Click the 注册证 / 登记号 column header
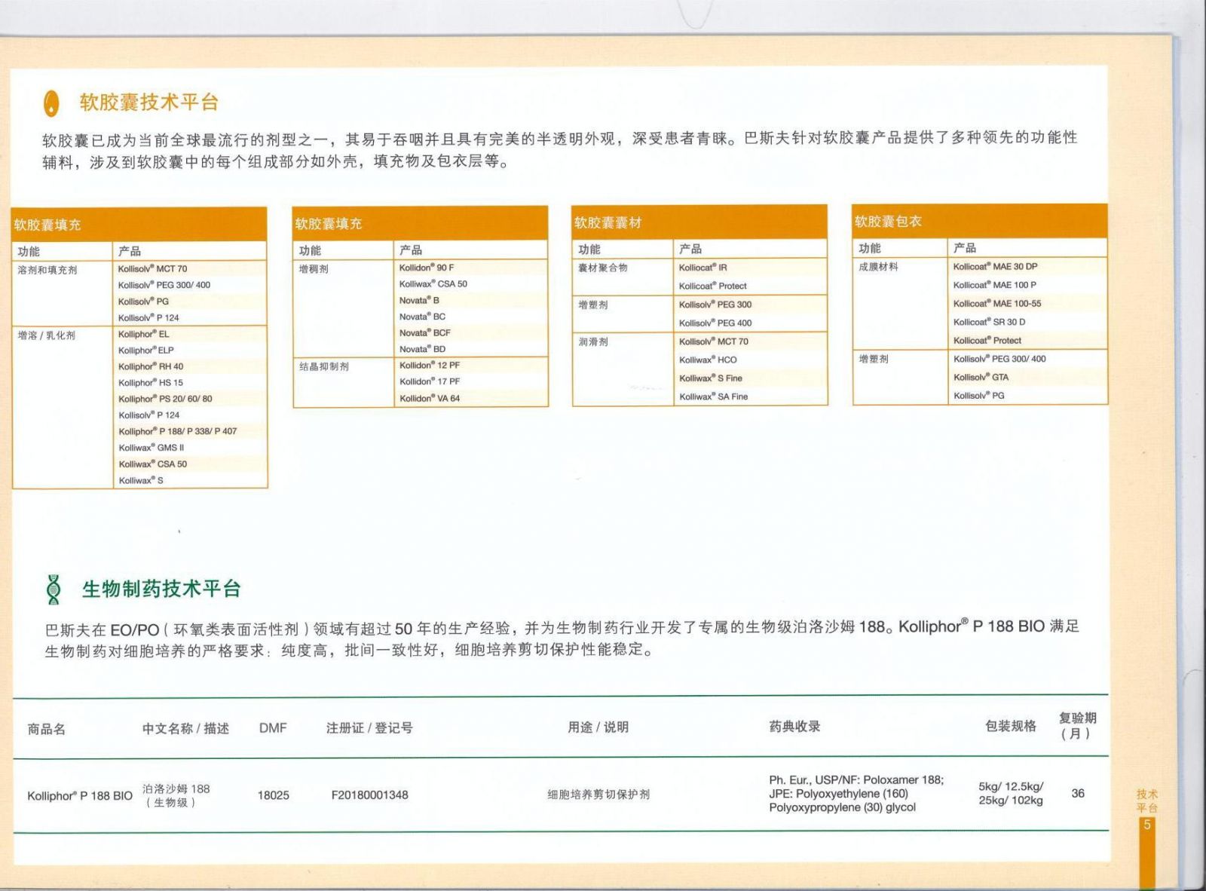The image size is (1206, 891). pos(369,727)
